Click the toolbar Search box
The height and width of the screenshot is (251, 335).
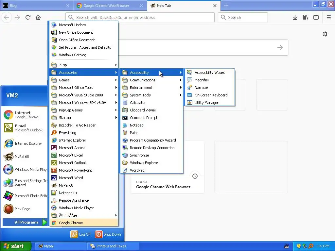(243, 17)
